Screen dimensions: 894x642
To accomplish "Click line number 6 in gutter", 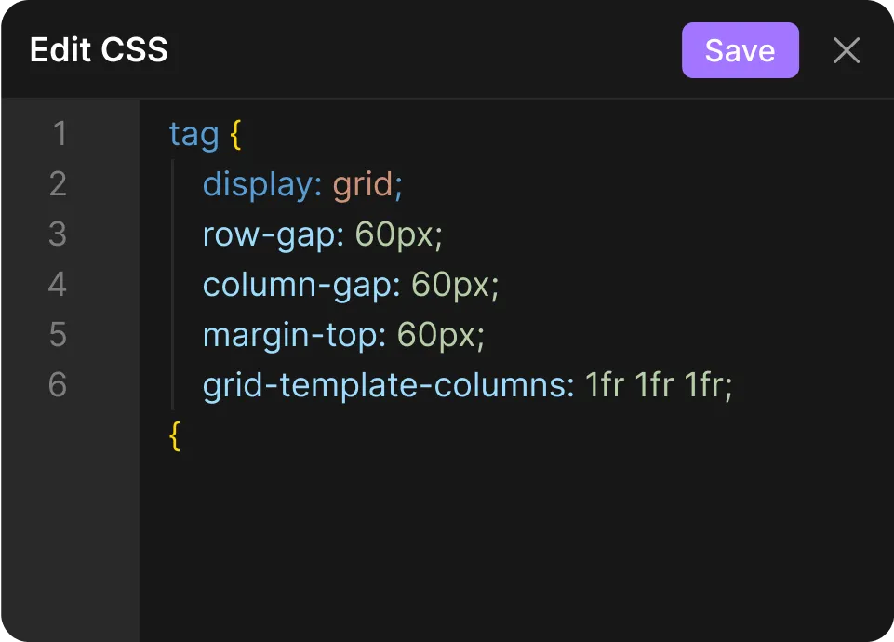I will 58,385.
